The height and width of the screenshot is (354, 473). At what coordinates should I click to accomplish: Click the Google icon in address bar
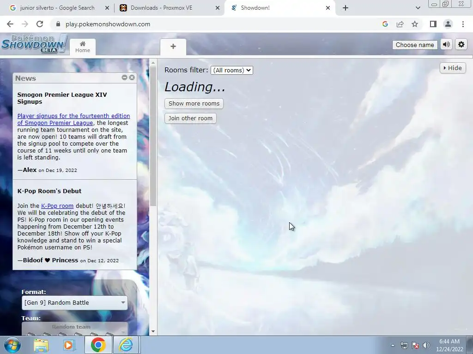point(385,24)
